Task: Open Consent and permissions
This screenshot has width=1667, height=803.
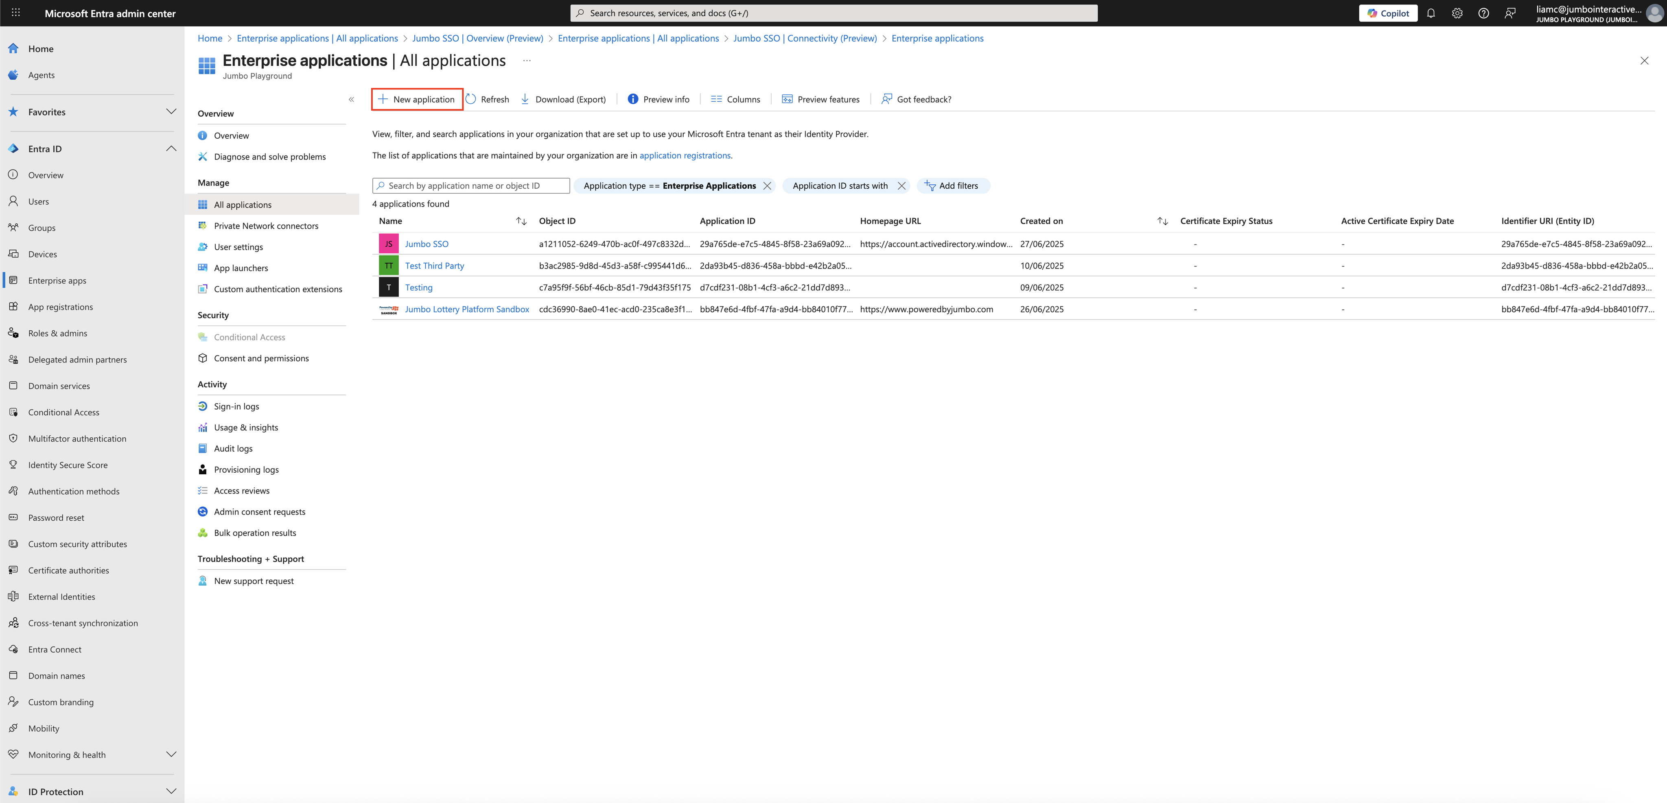Action: pos(261,358)
